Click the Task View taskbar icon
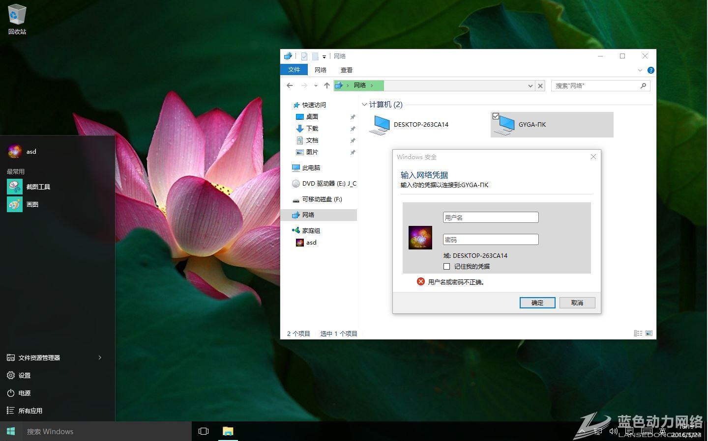The width and height of the screenshot is (708, 441). [203, 431]
